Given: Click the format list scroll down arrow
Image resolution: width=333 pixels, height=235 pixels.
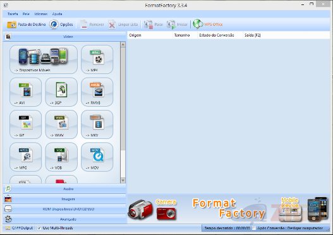Looking at the screenshot, I should click(123, 181).
